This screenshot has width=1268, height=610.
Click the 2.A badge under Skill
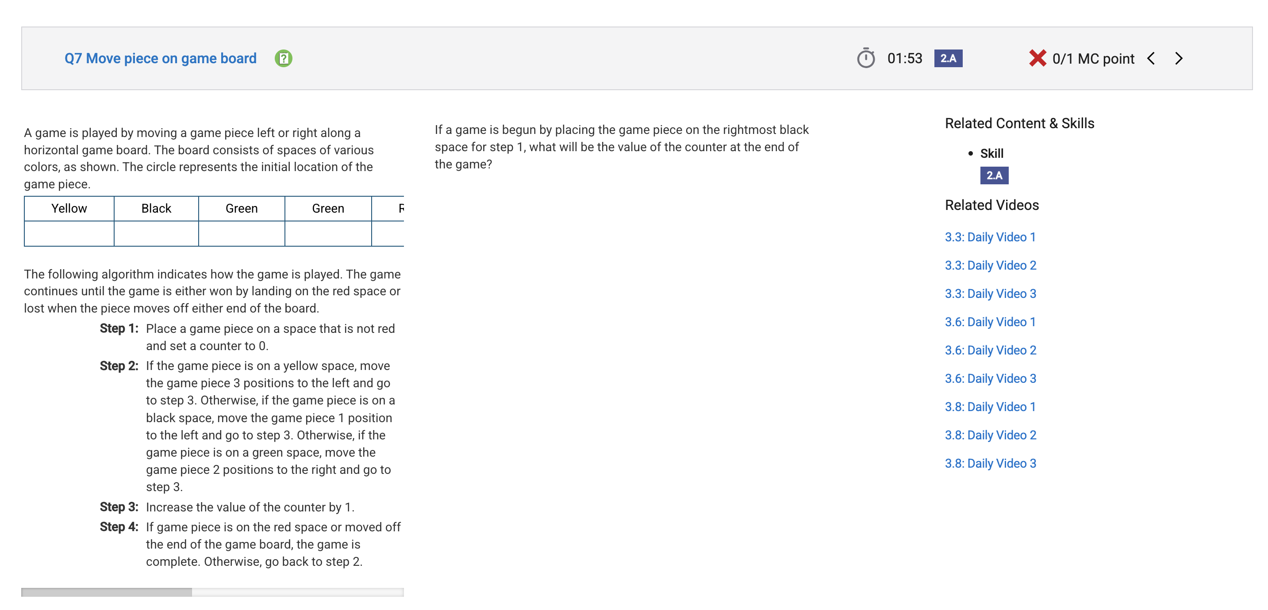[x=994, y=175]
